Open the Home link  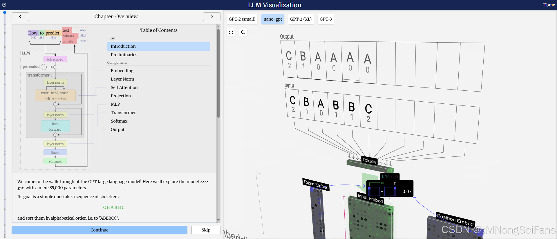pos(549,5)
